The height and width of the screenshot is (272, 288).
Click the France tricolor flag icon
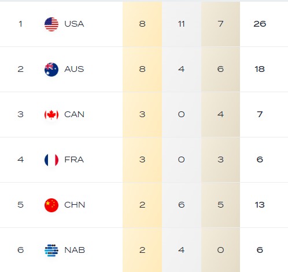coord(51,160)
